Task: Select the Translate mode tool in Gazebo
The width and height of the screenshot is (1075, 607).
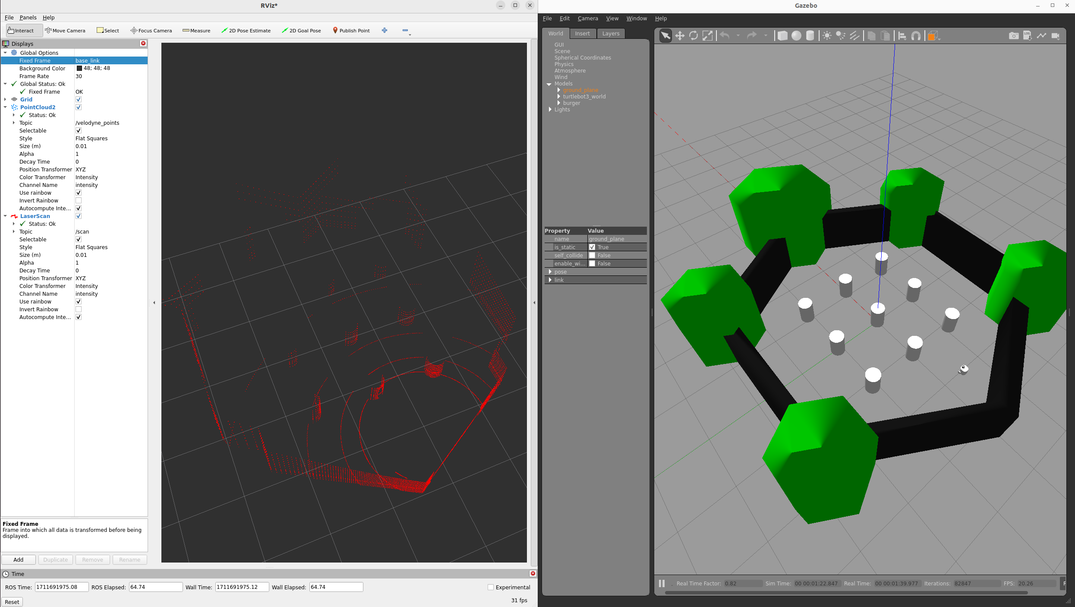Action: (x=680, y=36)
